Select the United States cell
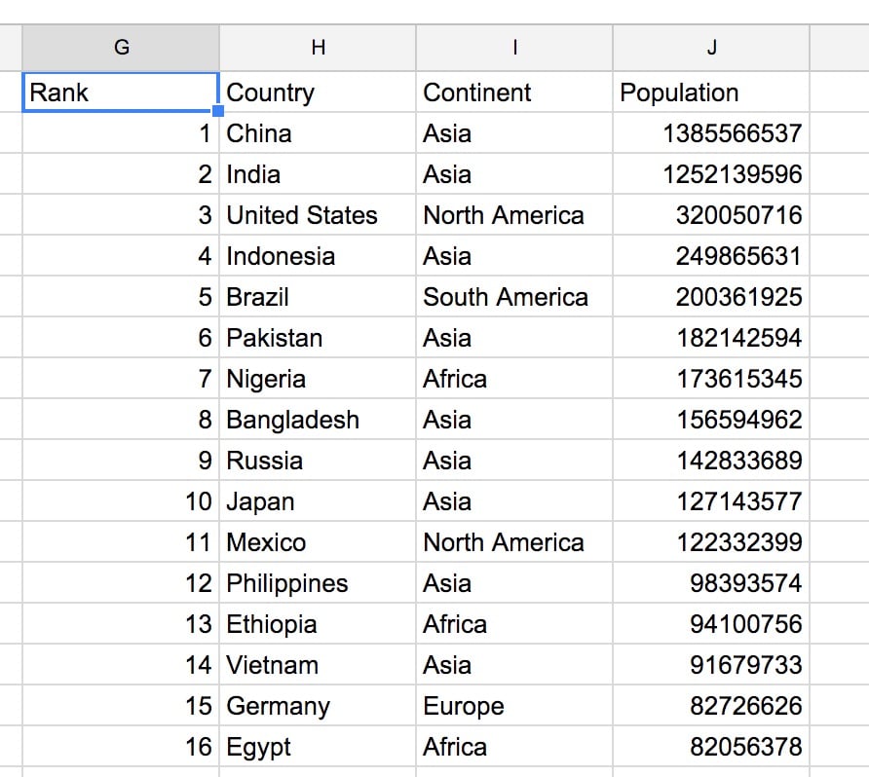The width and height of the screenshot is (869, 777). point(318,215)
